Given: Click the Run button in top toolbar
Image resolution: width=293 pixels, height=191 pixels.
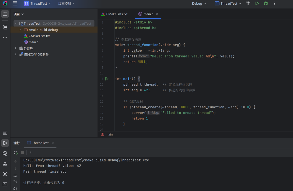Looking at the screenshot, I should [x=257, y=4].
